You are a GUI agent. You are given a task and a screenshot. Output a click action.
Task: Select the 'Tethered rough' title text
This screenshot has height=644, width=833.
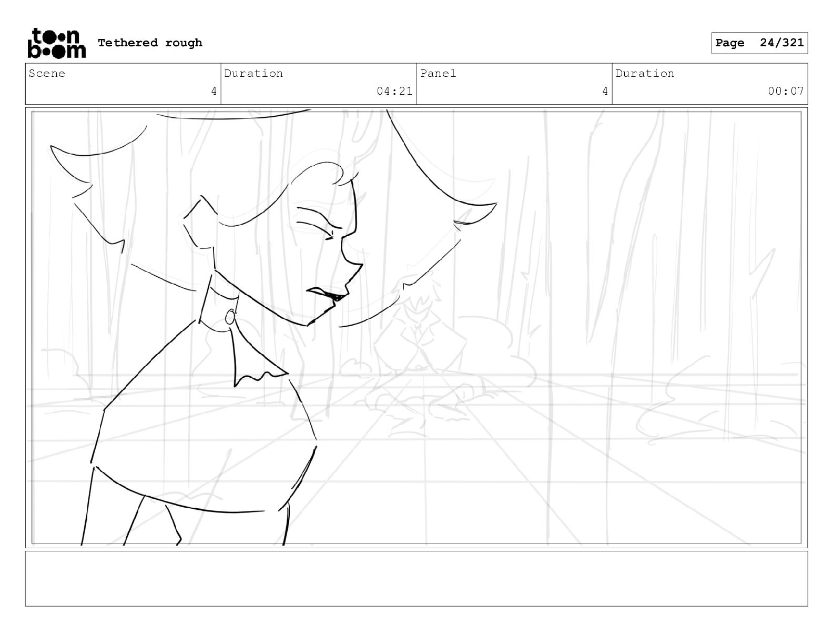(150, 43)
